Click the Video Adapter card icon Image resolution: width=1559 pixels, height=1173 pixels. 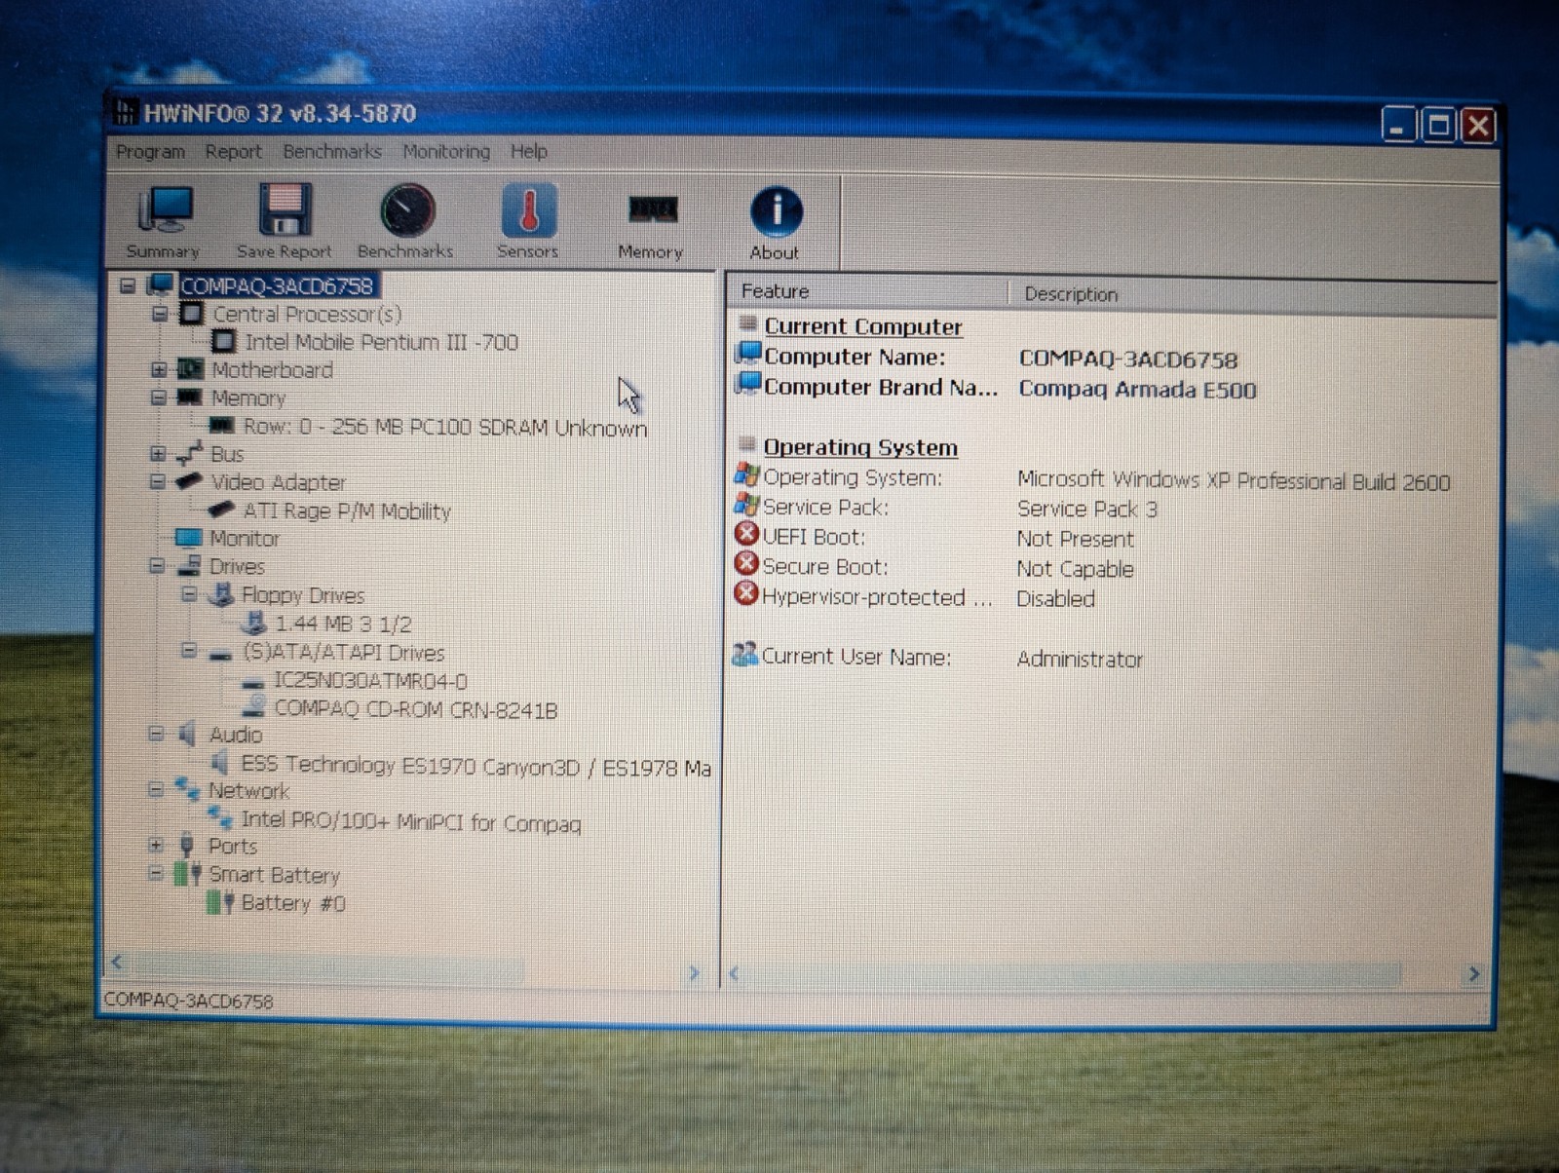pyautogui.click(x=189, y=481)
